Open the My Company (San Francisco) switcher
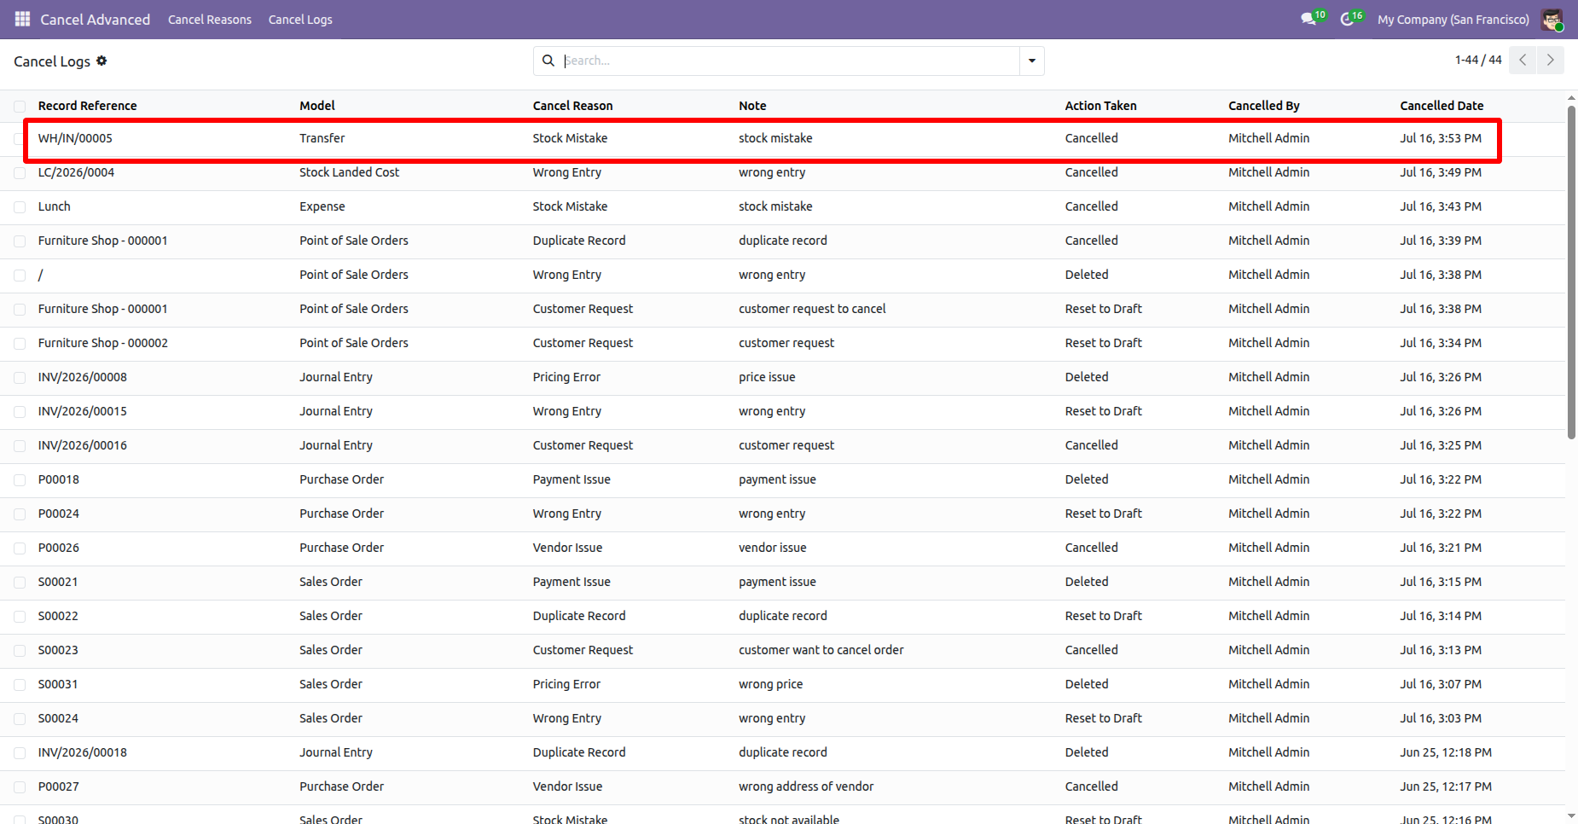This screenshot has height=824, width=1578. [1453, 20]
